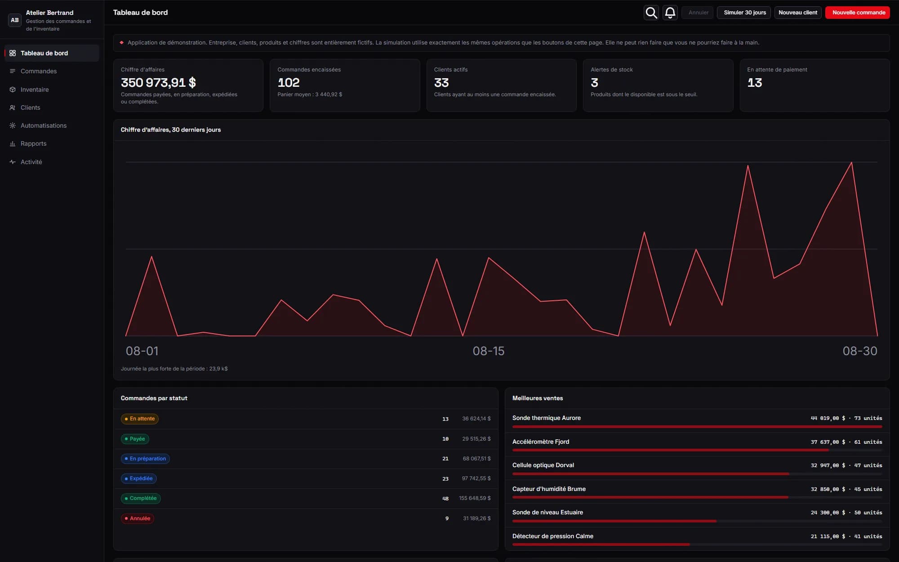Click Cellule optique Dorval product name
The image size is (899, 562).
click(x=543, y=465)
